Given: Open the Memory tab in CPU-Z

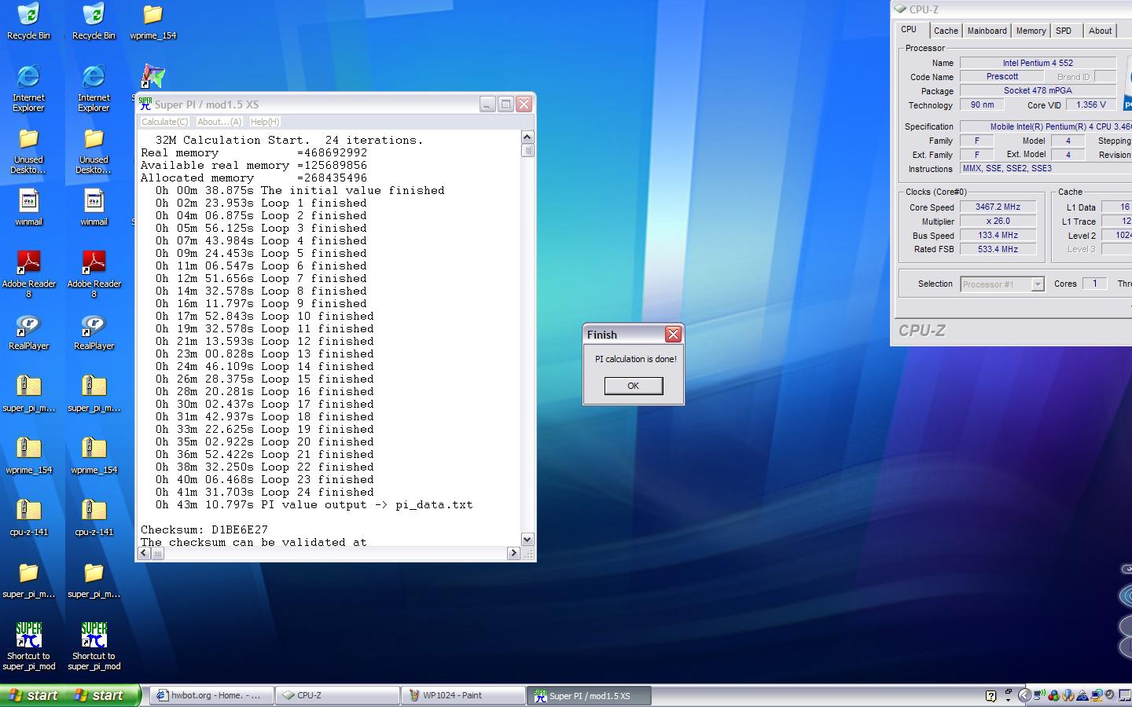Looking at the screenshot, I should tap(1031, 31).
